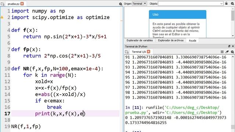Screen dimensions: 235x132
Task: Open the Origen Terminal dropdown
Action: pos(140,4)
